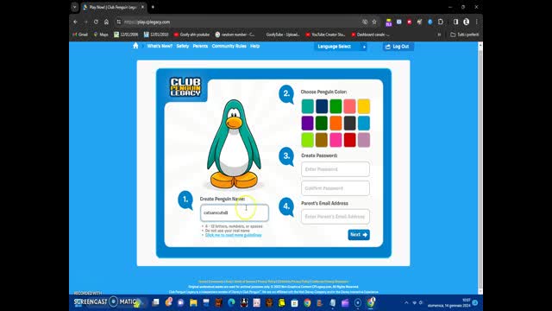Open the read more guidelines link
Screen dimensions: 552x311
coord(234,235)
